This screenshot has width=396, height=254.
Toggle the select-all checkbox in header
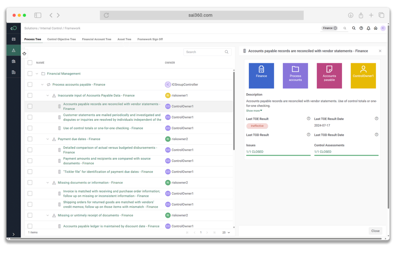30,63
